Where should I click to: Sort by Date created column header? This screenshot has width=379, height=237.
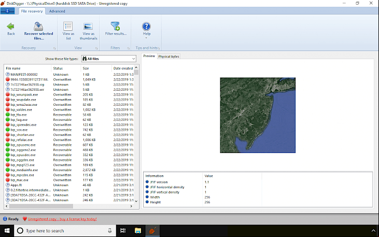click(x=122, y=68)
